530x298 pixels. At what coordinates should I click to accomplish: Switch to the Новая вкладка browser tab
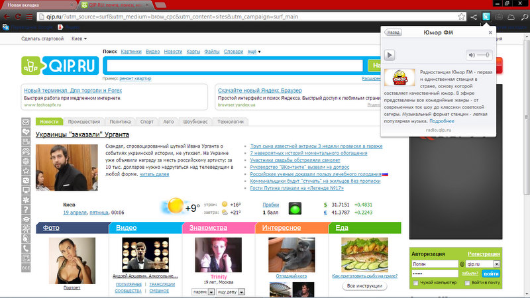click(38, 5)
